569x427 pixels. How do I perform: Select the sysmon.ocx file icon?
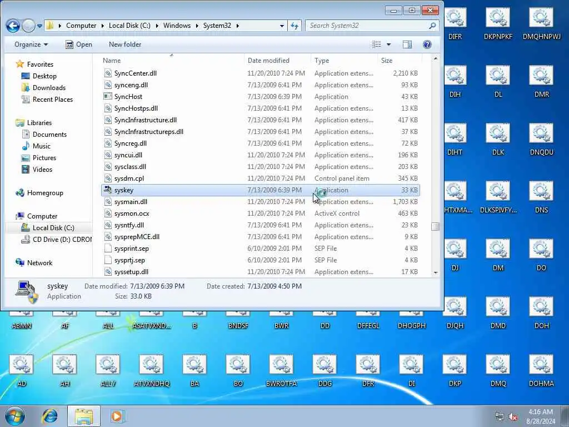click(108, 213)
